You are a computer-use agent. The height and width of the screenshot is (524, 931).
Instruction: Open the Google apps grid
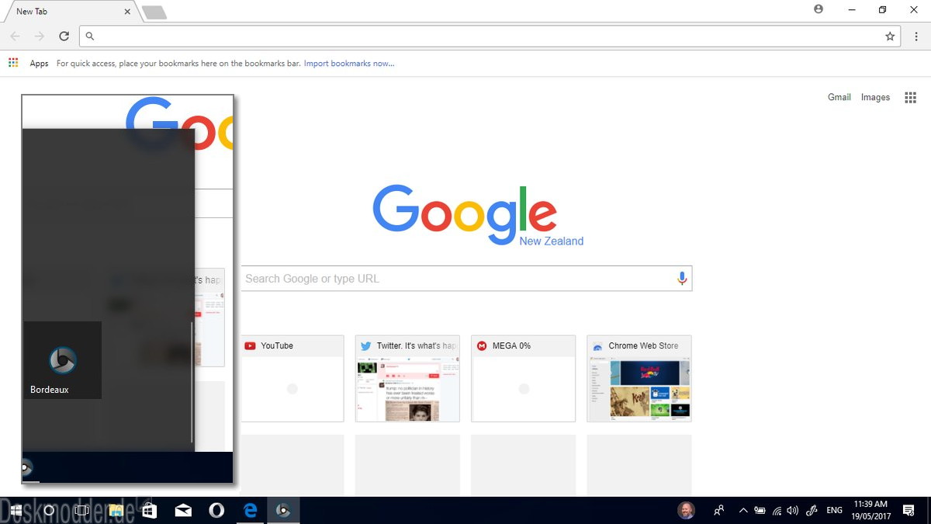pyautogui.click(x=911, y=97)
